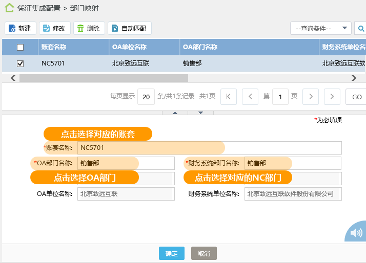
Task: Go to the last page icon
Action: pos(332,97)
